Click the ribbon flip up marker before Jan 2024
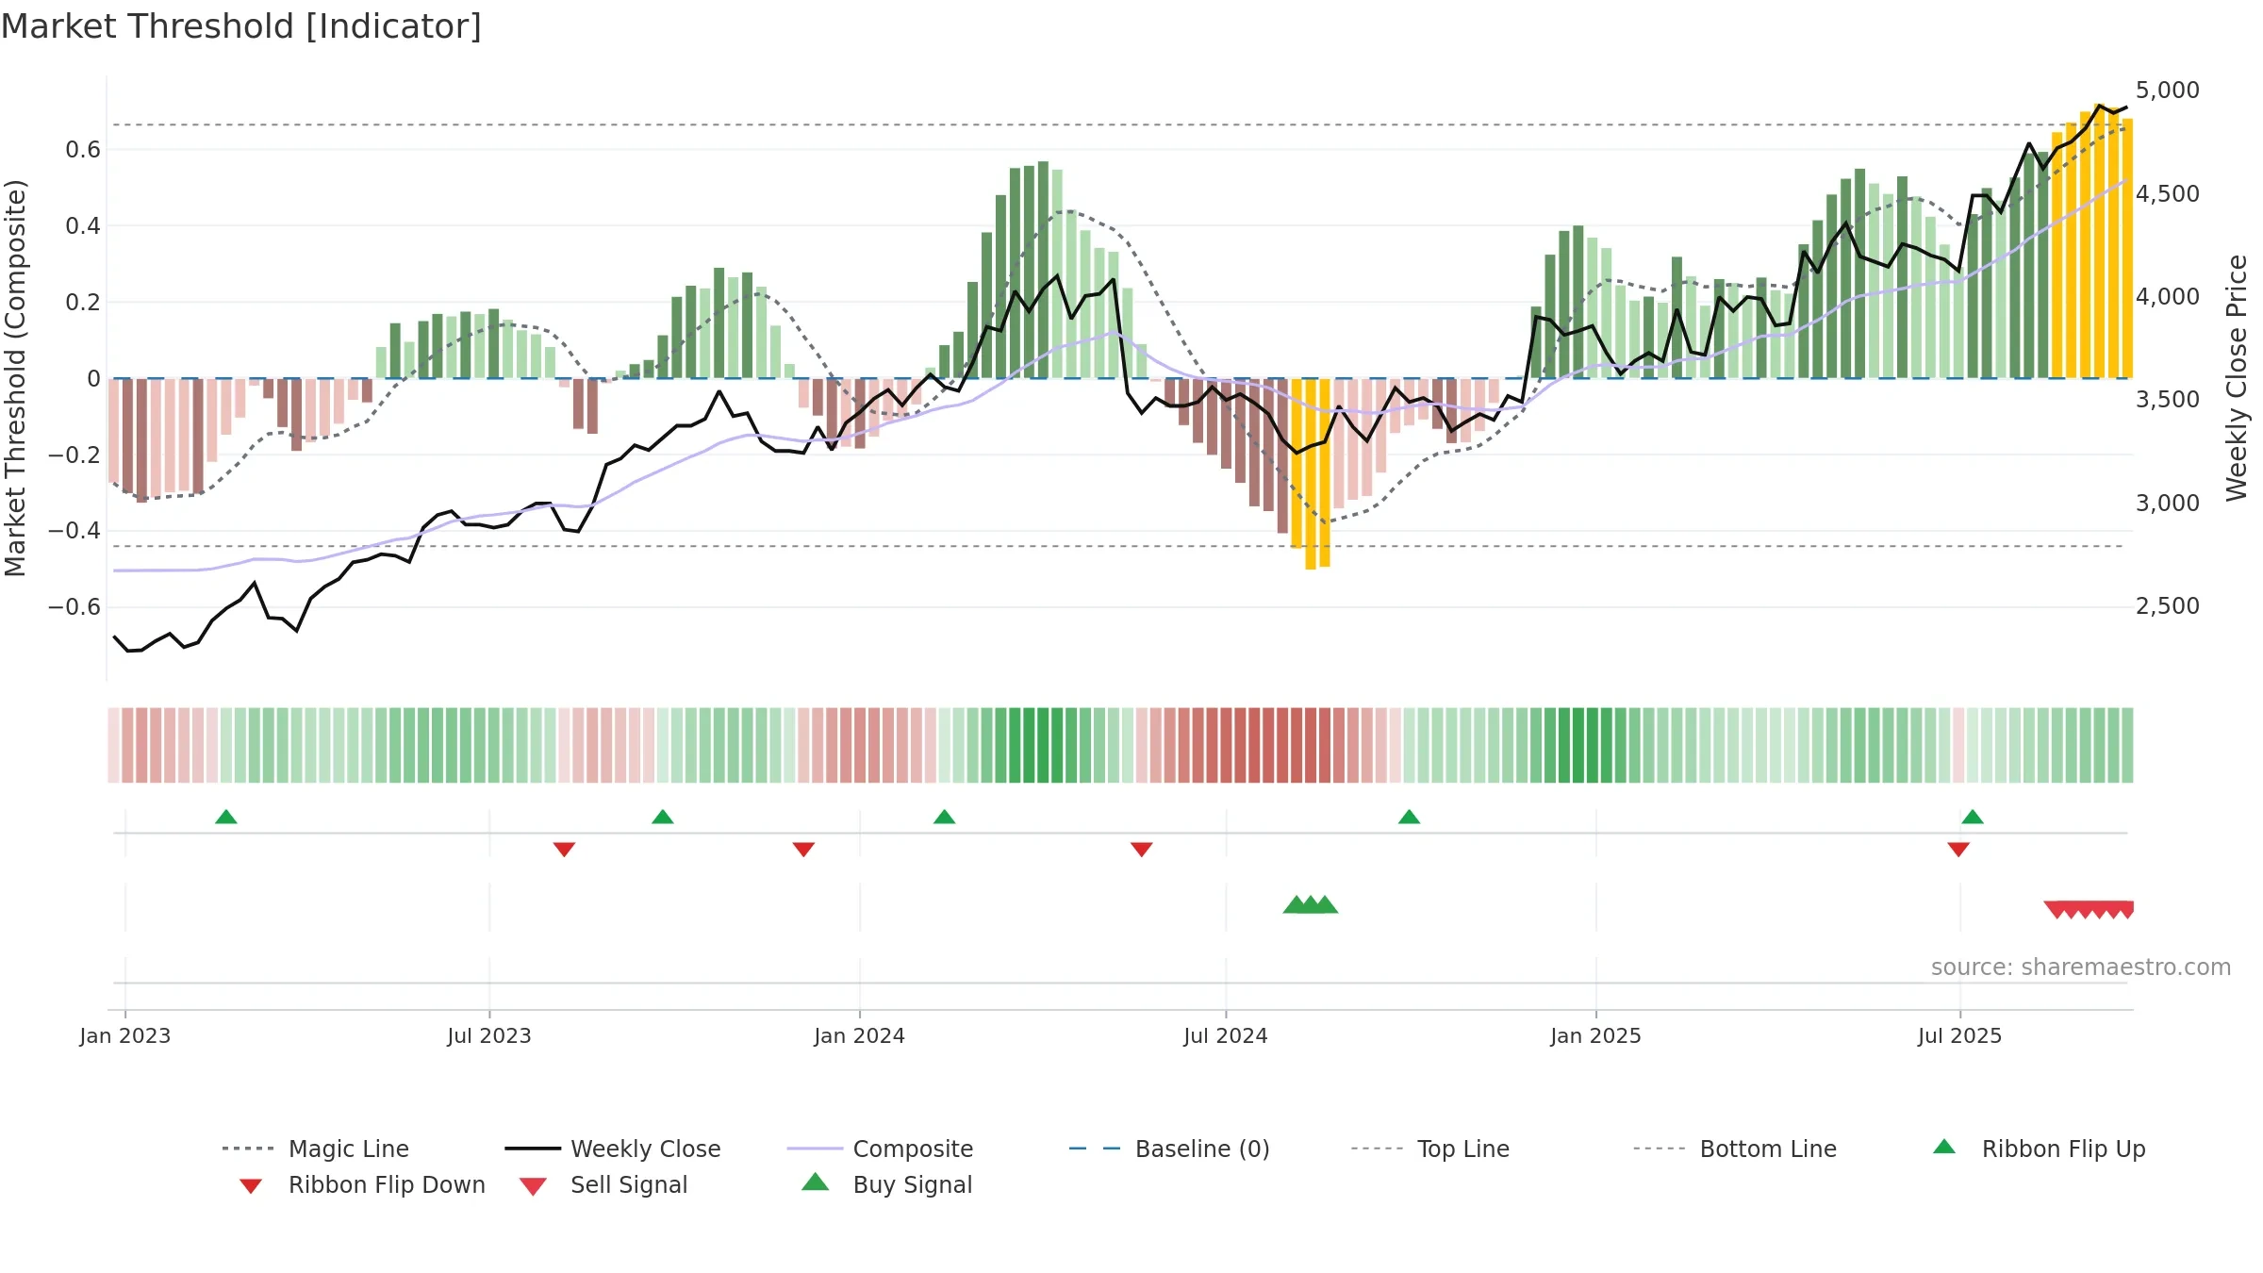The width and height of the screenshot is (2263, 1273). point(663,817)
